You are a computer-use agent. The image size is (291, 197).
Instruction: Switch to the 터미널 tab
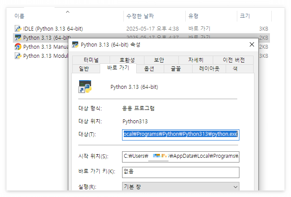91,60
